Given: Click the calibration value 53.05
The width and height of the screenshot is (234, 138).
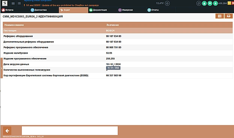Looking at the screenshot, I should pyautogui.click(x=109, y=53).
